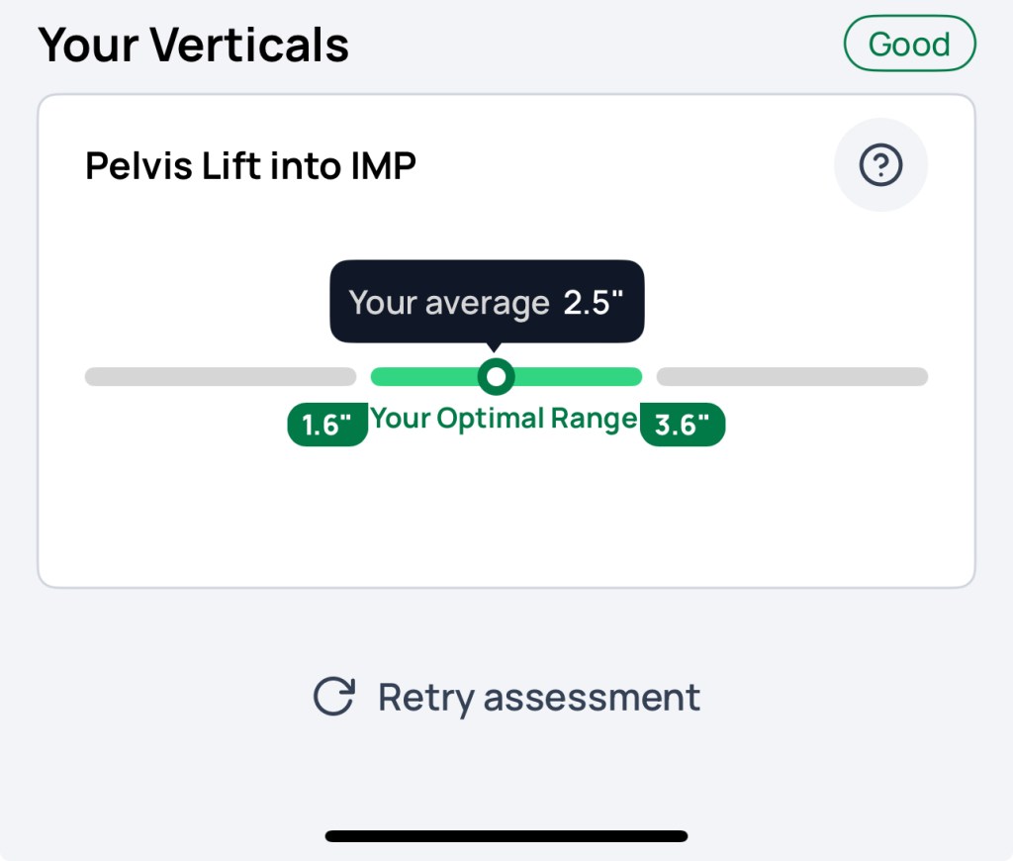Click the green optimal range bar segment
1013x861 pixels.
pyautogui.click(x=574, y=376)
